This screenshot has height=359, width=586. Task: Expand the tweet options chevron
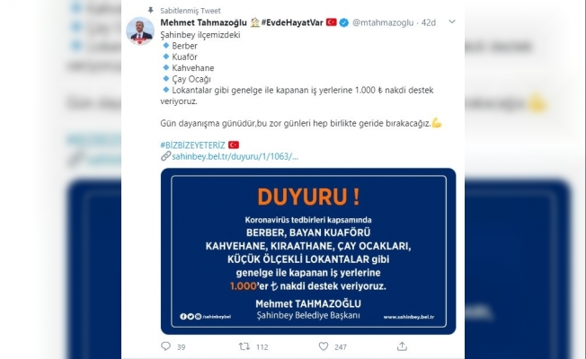[452, 22]
